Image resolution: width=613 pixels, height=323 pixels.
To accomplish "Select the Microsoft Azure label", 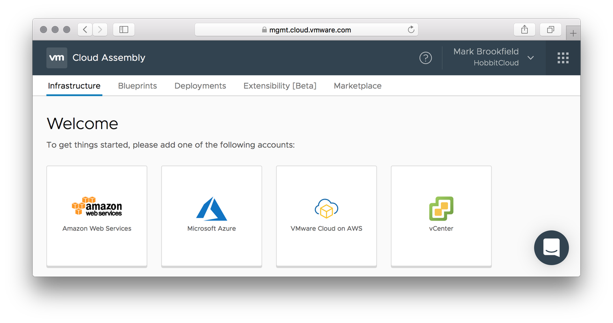I will tap(211, 229).
